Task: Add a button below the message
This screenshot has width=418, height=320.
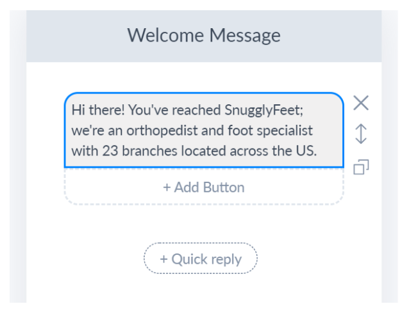Action: coord(204,187)
